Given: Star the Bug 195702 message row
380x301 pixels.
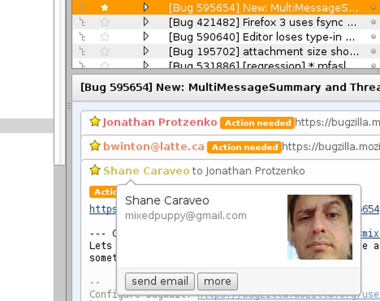Looking at the screenshot, I should point(104,51).
